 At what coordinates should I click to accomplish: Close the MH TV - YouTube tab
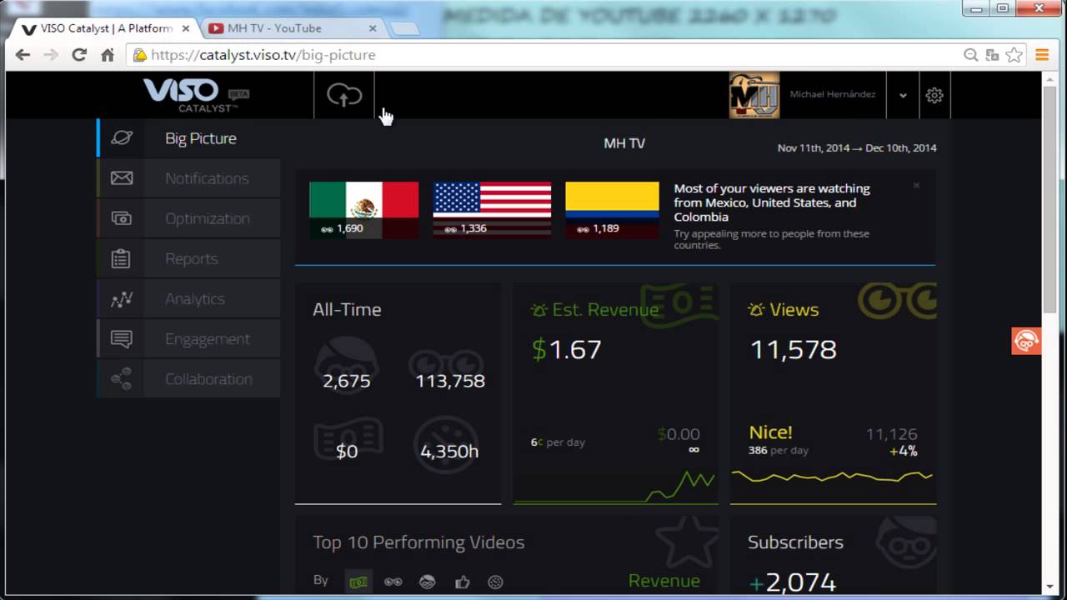point(373,28)
